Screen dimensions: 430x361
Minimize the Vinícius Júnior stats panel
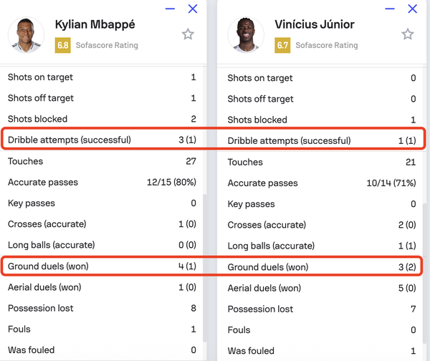click(x=390, y=9)
